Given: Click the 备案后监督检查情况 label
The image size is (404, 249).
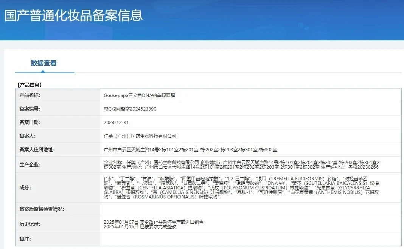Looking at the screenshot, I should [x=42, y=209].
